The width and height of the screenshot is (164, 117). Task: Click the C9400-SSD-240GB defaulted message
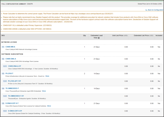(27, 29)
